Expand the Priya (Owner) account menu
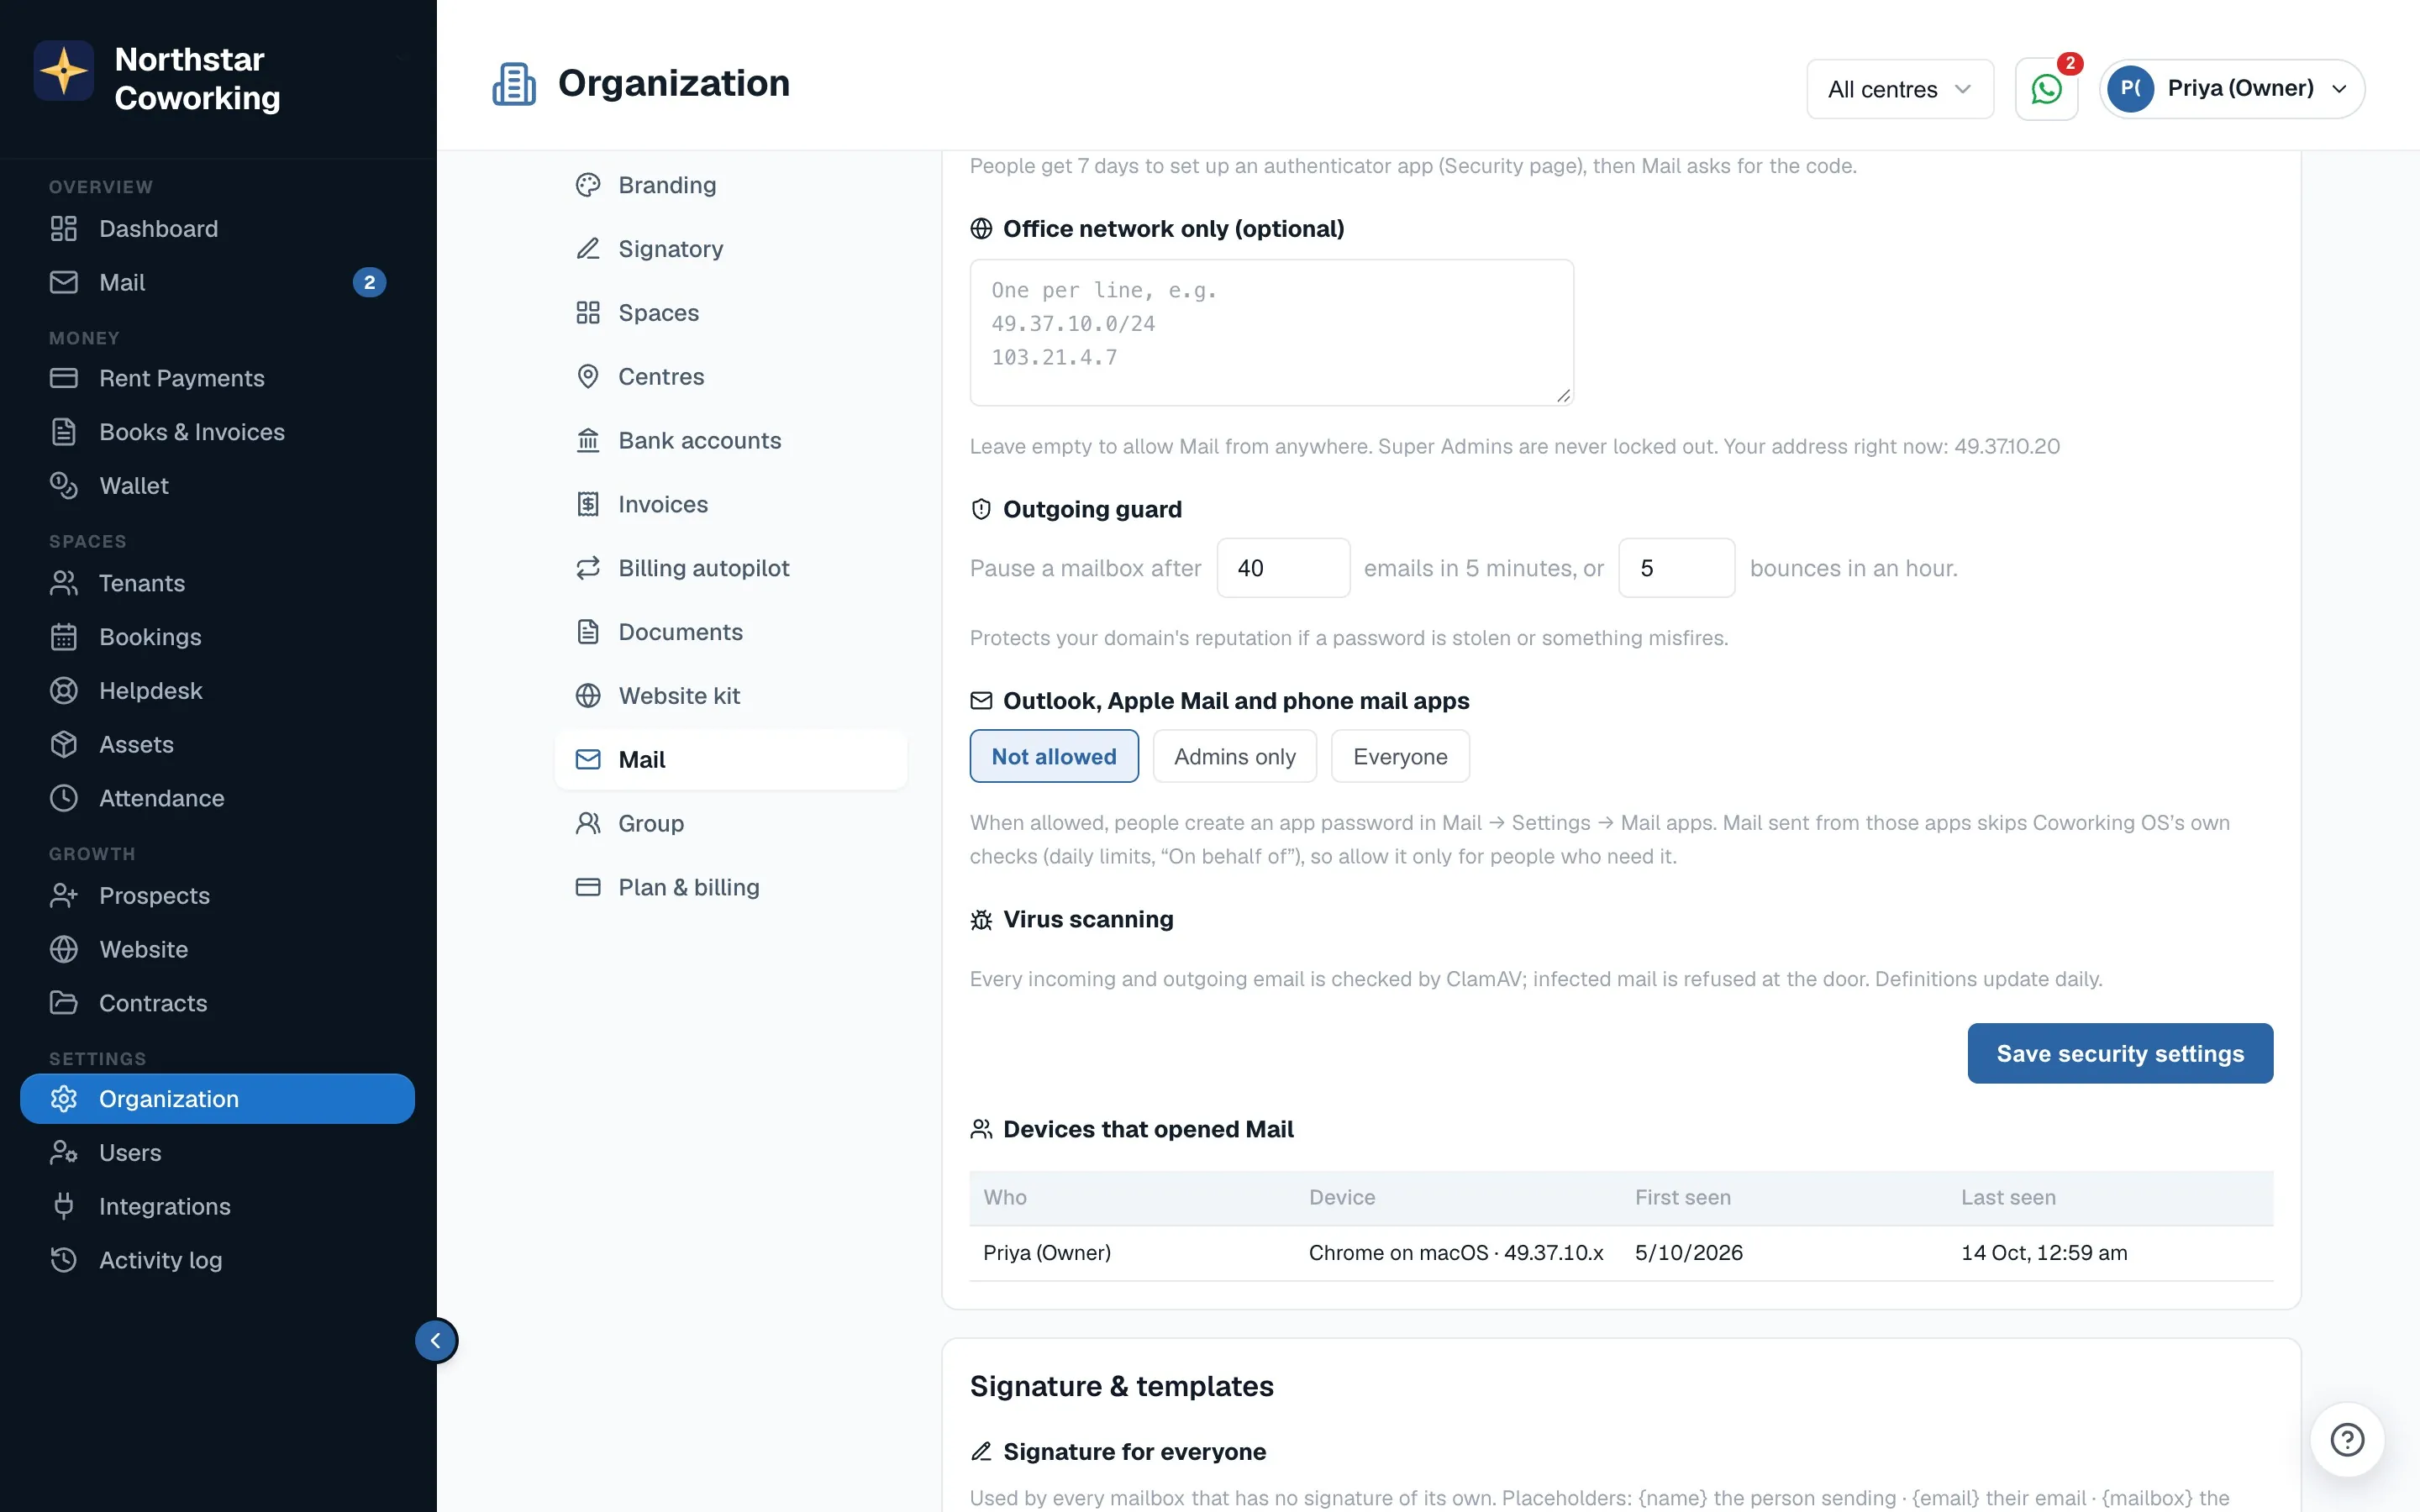The image size is (2420, 1512). [x=2232, y=89]
